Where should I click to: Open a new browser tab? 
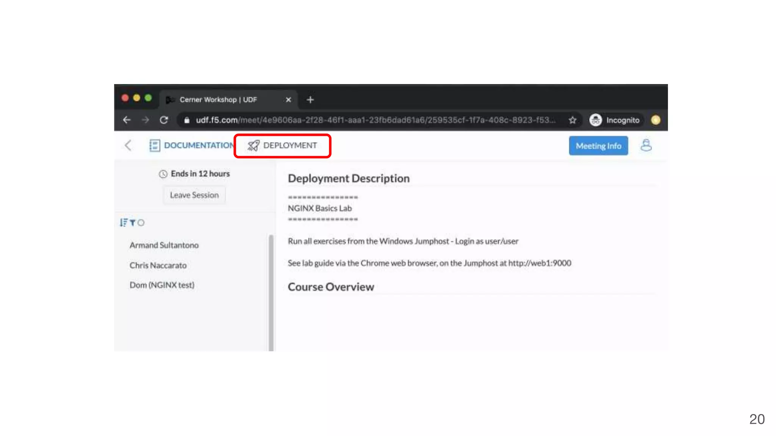click(310, 100)
